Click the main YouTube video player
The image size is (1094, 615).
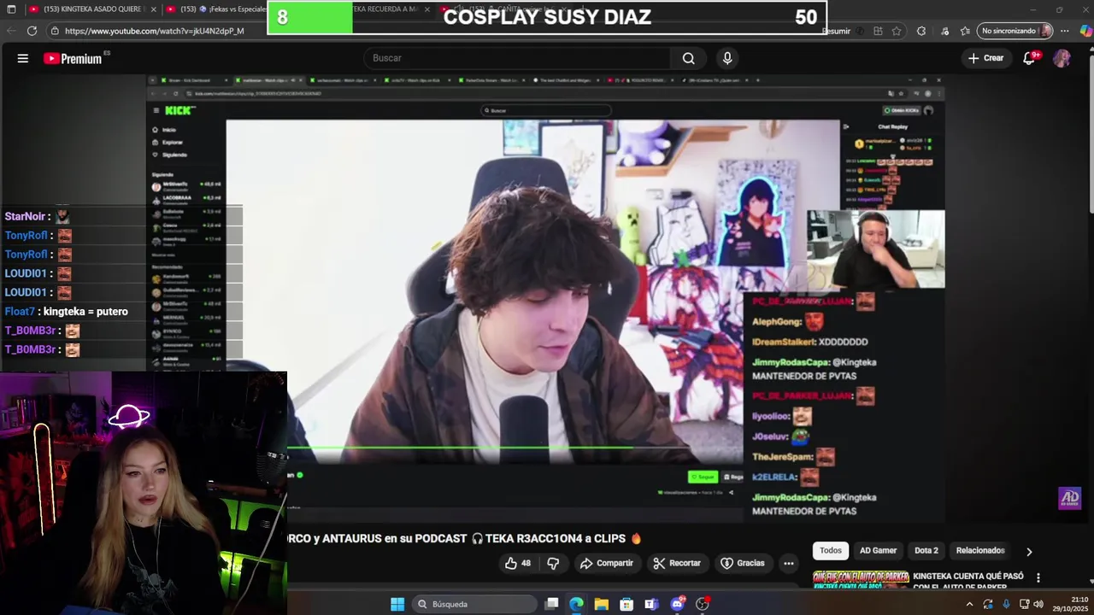(x=545, y=298)
